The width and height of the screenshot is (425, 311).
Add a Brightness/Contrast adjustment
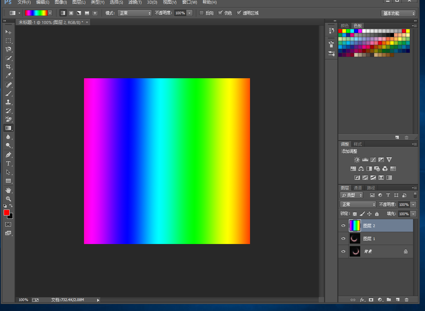357,159
